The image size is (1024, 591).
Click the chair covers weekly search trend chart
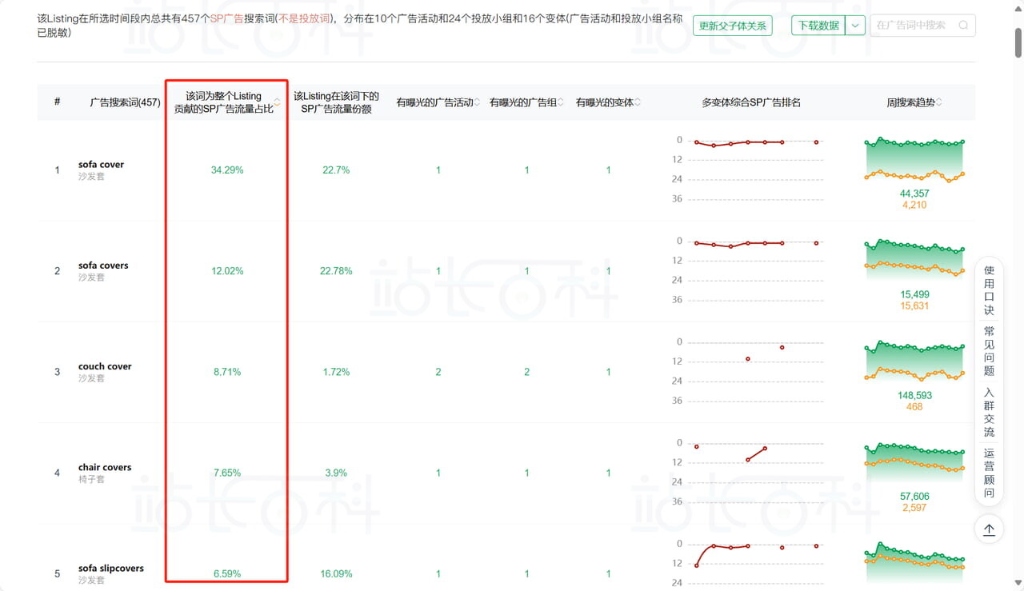click(x=914, y=462)
